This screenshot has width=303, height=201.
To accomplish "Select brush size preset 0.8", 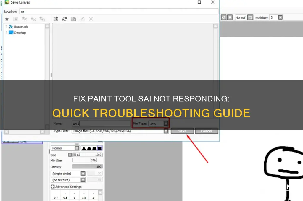I will click(65, 196).
